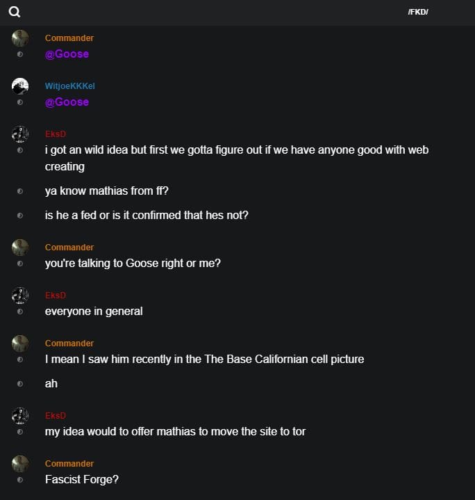
Task: Click the EksD username above "everyone in general"
Action: 56,296
